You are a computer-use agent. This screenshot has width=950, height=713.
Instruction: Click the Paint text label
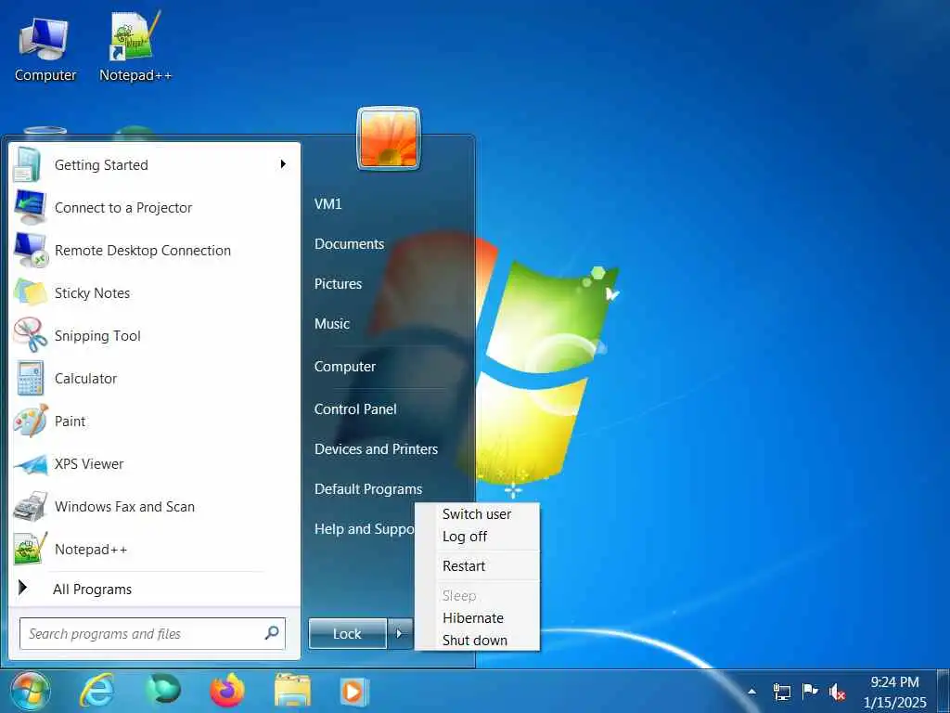pos(70,421)
